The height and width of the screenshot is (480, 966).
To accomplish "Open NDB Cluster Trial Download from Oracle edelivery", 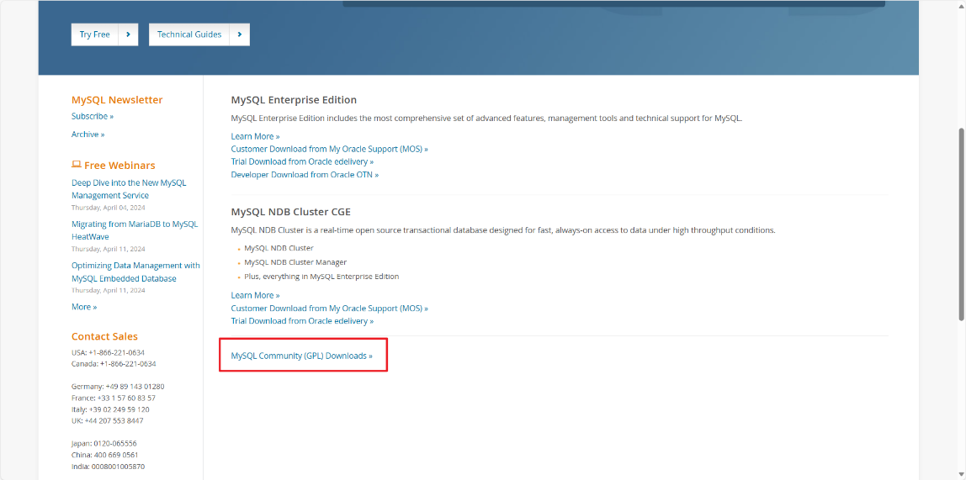I will pos(302,321).
